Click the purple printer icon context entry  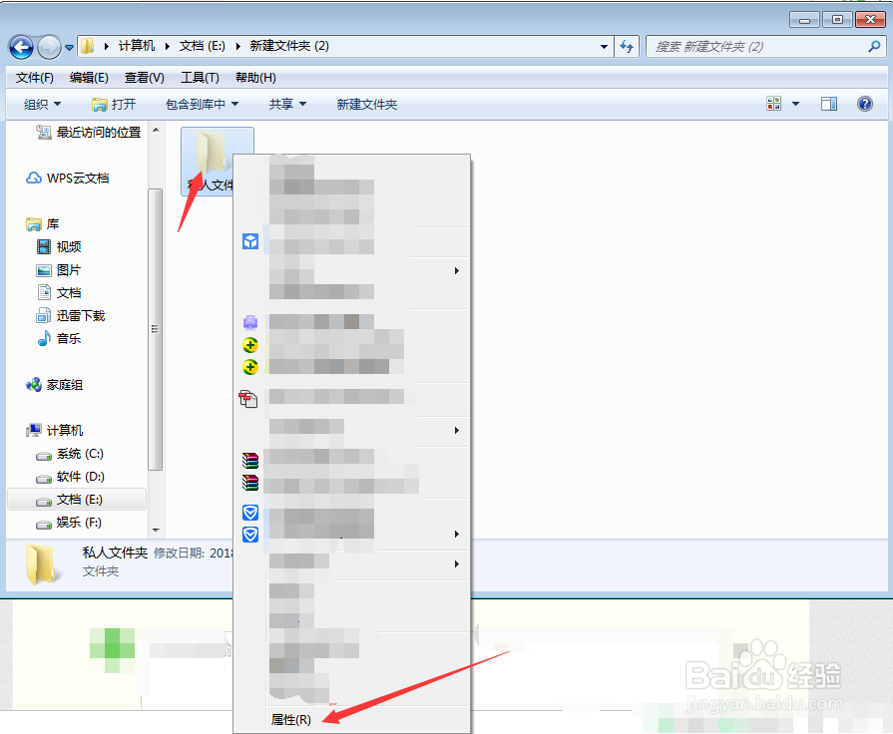tap(250, 323)
